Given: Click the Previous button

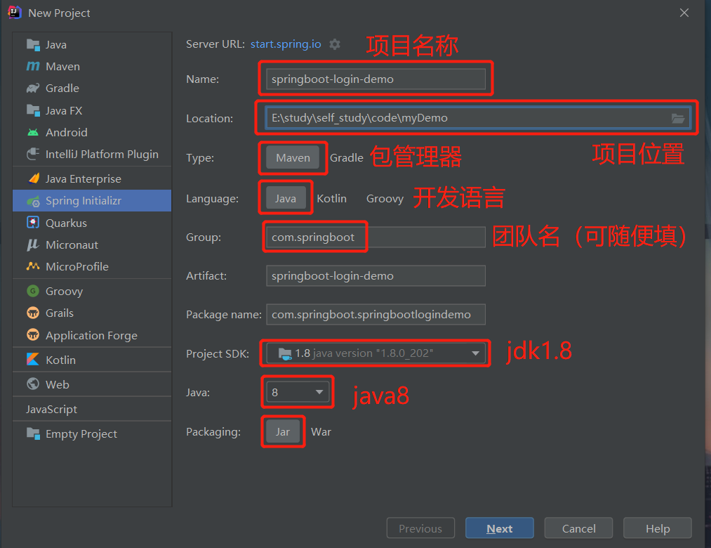Looking at the screenshot, I should pyautogui.click(x=420, y=528).
